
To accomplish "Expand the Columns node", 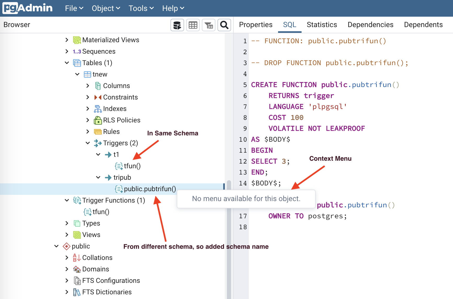I will 88,86.
